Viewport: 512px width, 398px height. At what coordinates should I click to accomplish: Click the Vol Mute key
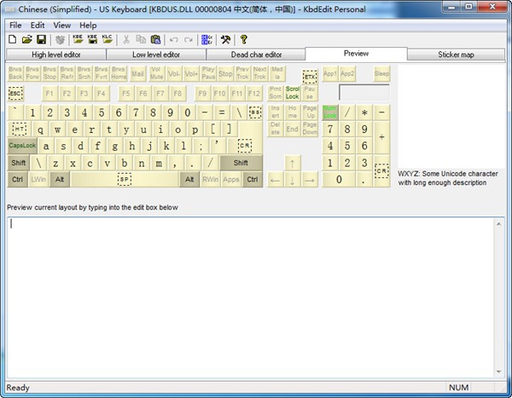coord(156,73)
